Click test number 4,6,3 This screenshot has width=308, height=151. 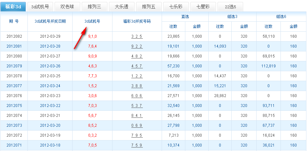tap(93, 66)
